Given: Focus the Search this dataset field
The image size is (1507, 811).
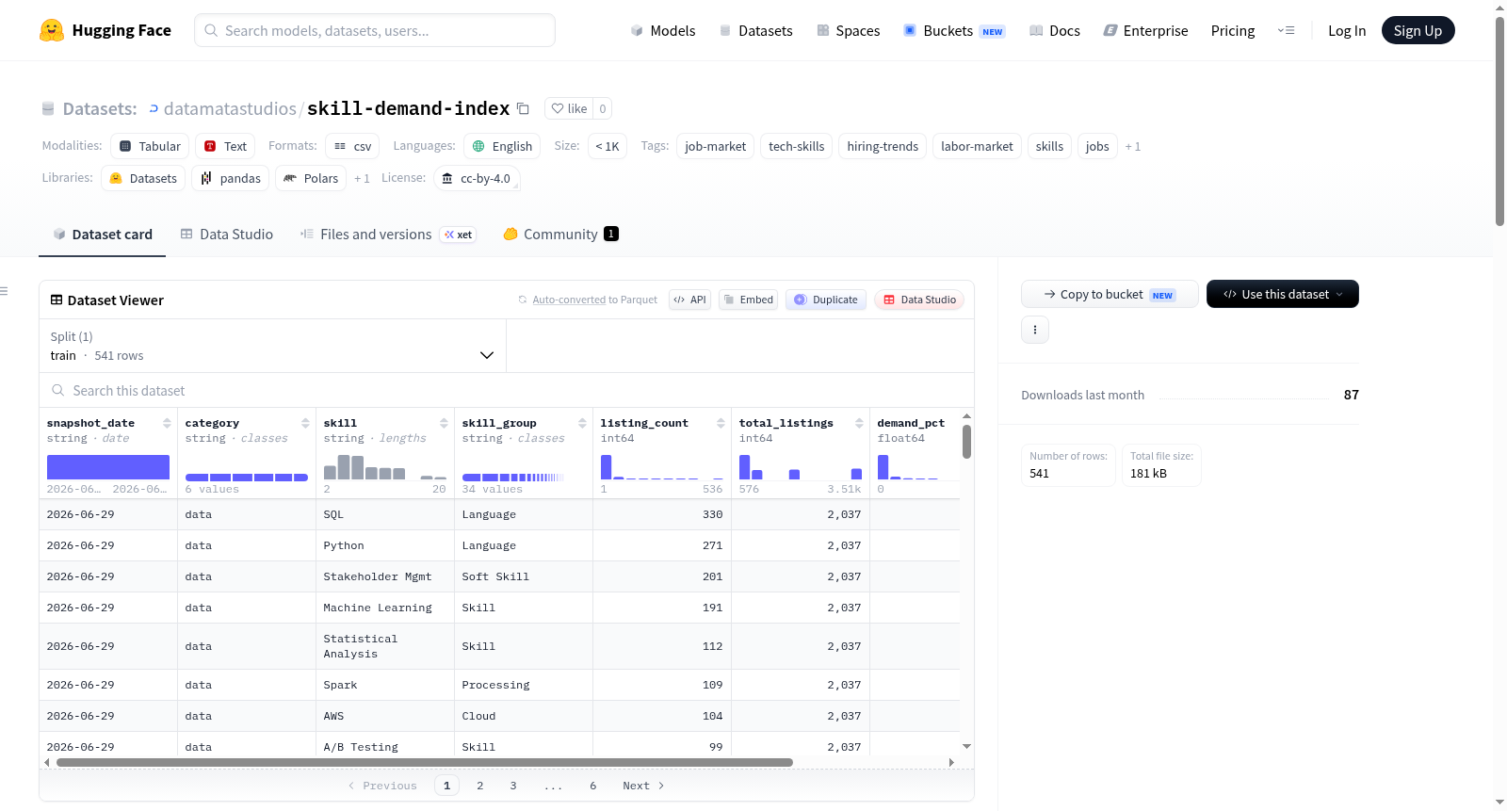Looking at the screenshot, I should [x=507, y=390].
